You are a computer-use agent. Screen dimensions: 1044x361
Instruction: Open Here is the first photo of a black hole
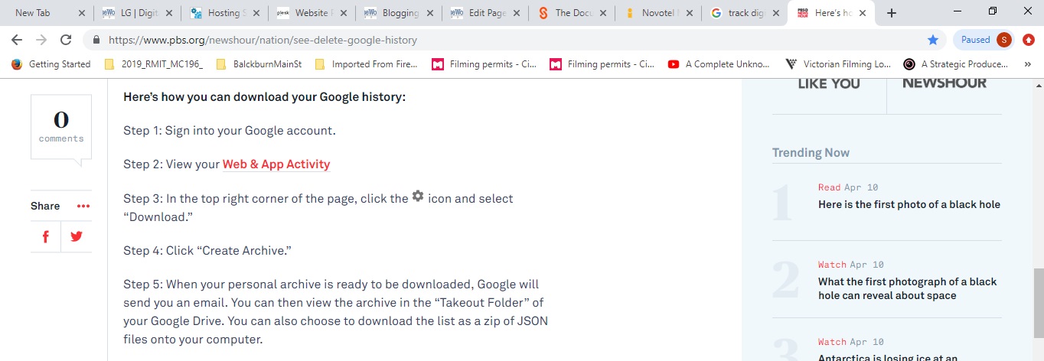click(x=909, y=204)
